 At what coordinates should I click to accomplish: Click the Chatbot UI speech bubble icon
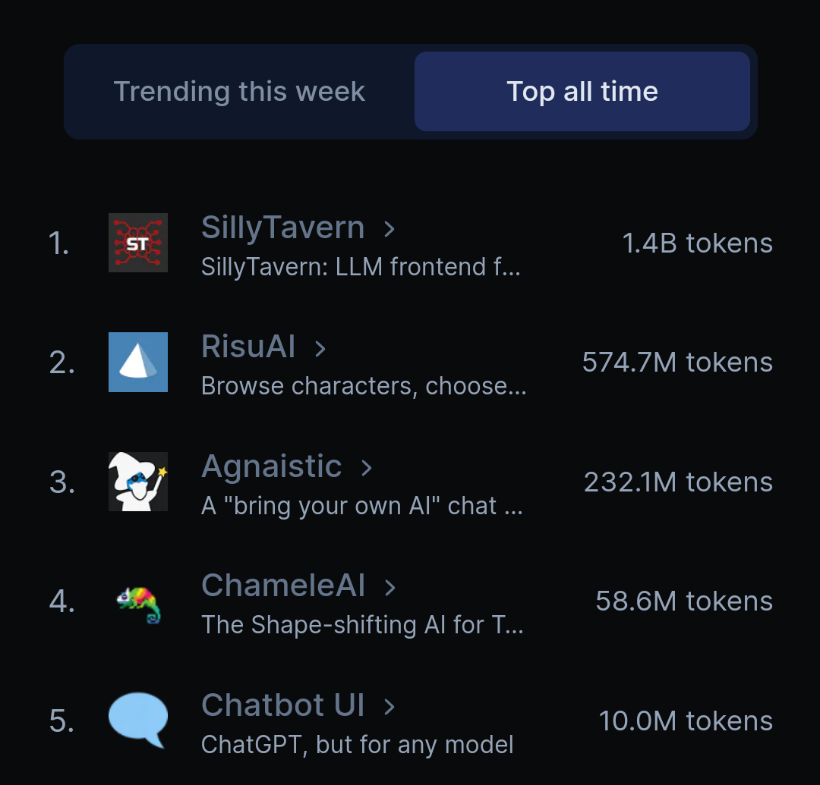[138, 721]
